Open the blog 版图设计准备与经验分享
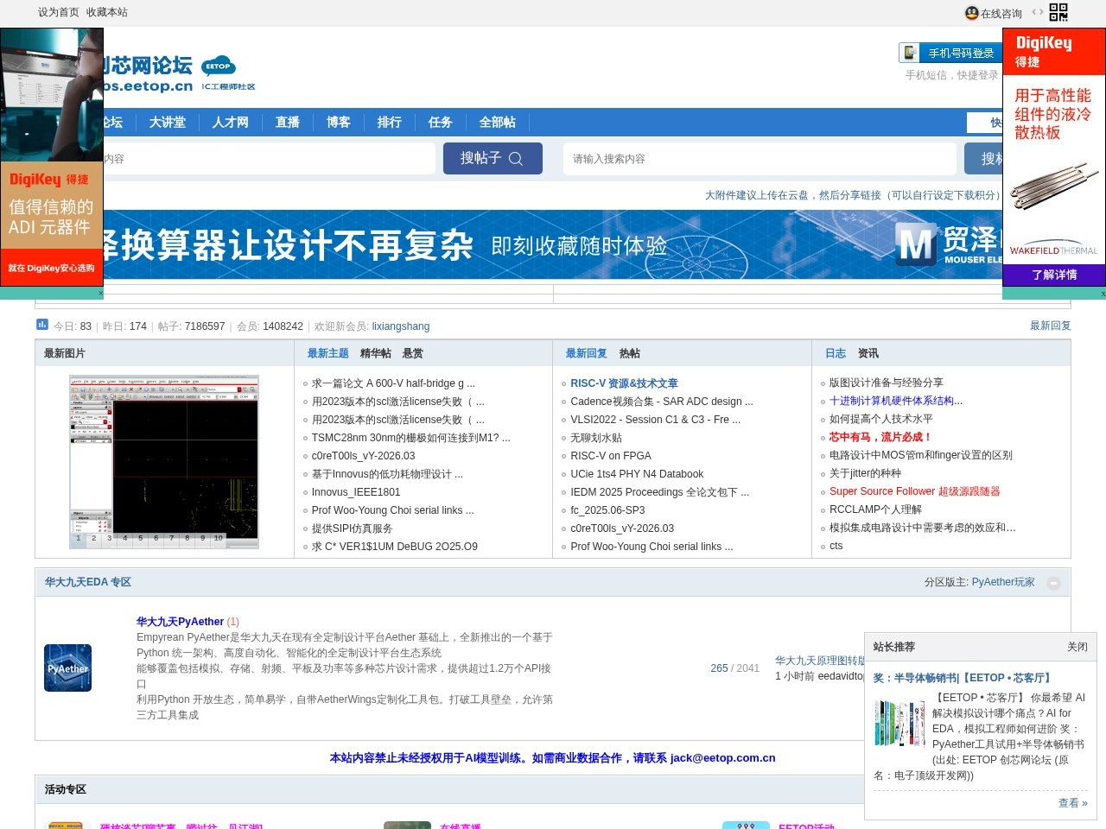Screen dimensions: 1106x829 pos(887,383)
